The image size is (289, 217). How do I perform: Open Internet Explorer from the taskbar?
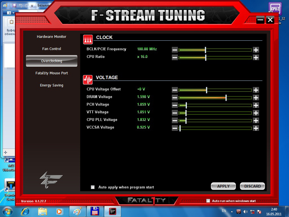25,211
